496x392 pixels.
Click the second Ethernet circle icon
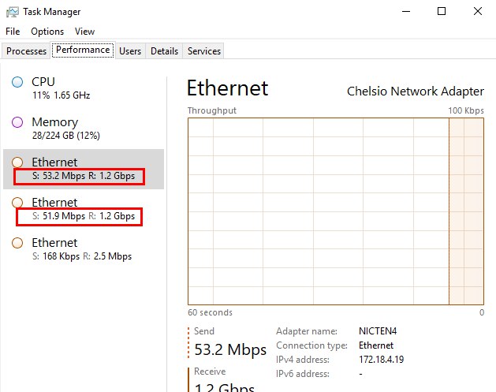click(x=17, y=203)
